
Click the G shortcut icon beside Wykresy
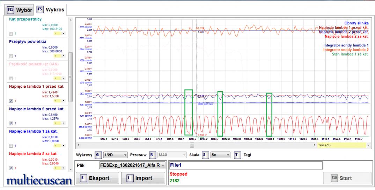point(97,154)
